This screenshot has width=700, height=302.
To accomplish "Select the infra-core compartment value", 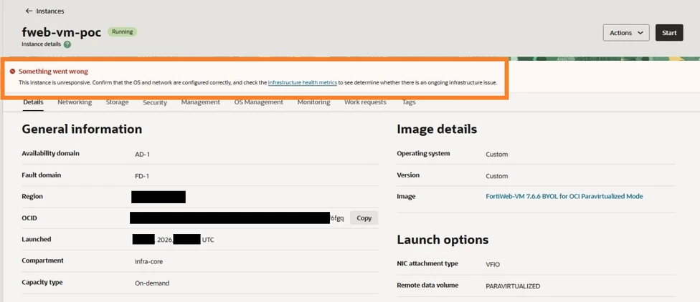I will coord(148,261).
